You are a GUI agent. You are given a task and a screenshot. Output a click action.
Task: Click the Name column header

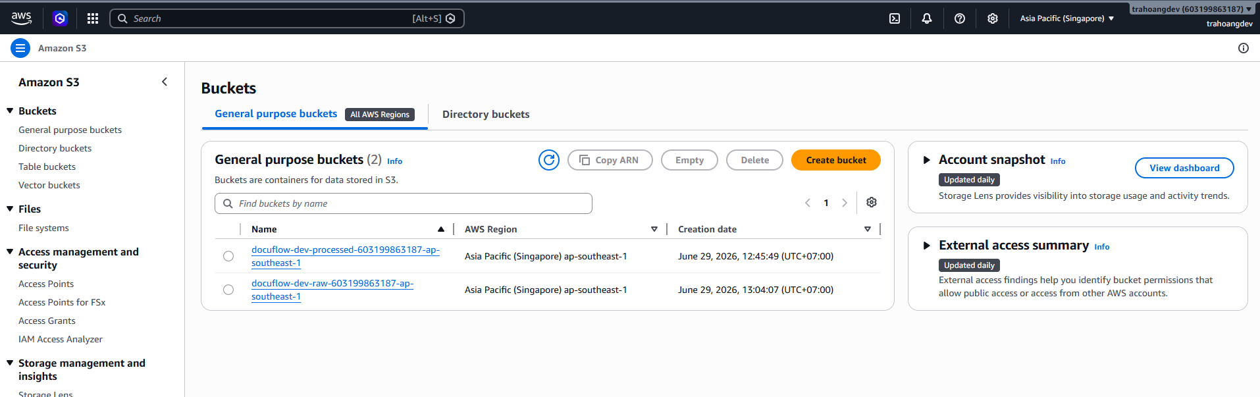click(x=264, y=229)
